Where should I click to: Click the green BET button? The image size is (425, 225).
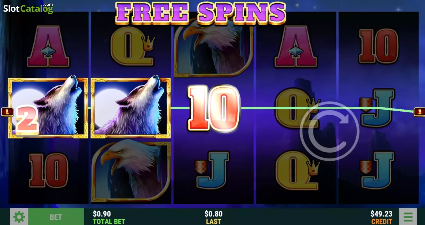click(x=56, y=217)
